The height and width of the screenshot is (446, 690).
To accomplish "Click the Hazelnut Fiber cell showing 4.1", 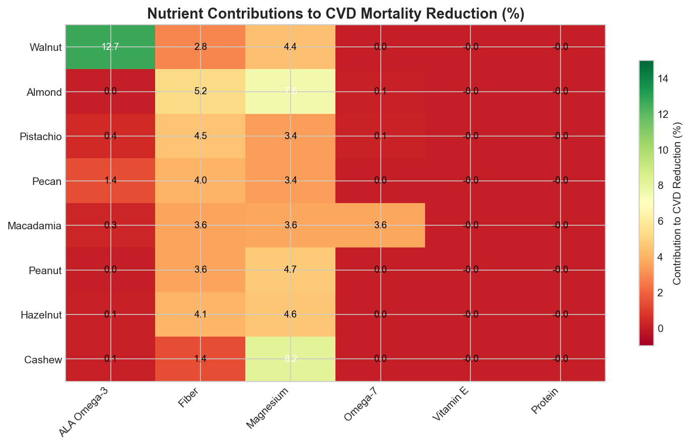I will 200,314.
